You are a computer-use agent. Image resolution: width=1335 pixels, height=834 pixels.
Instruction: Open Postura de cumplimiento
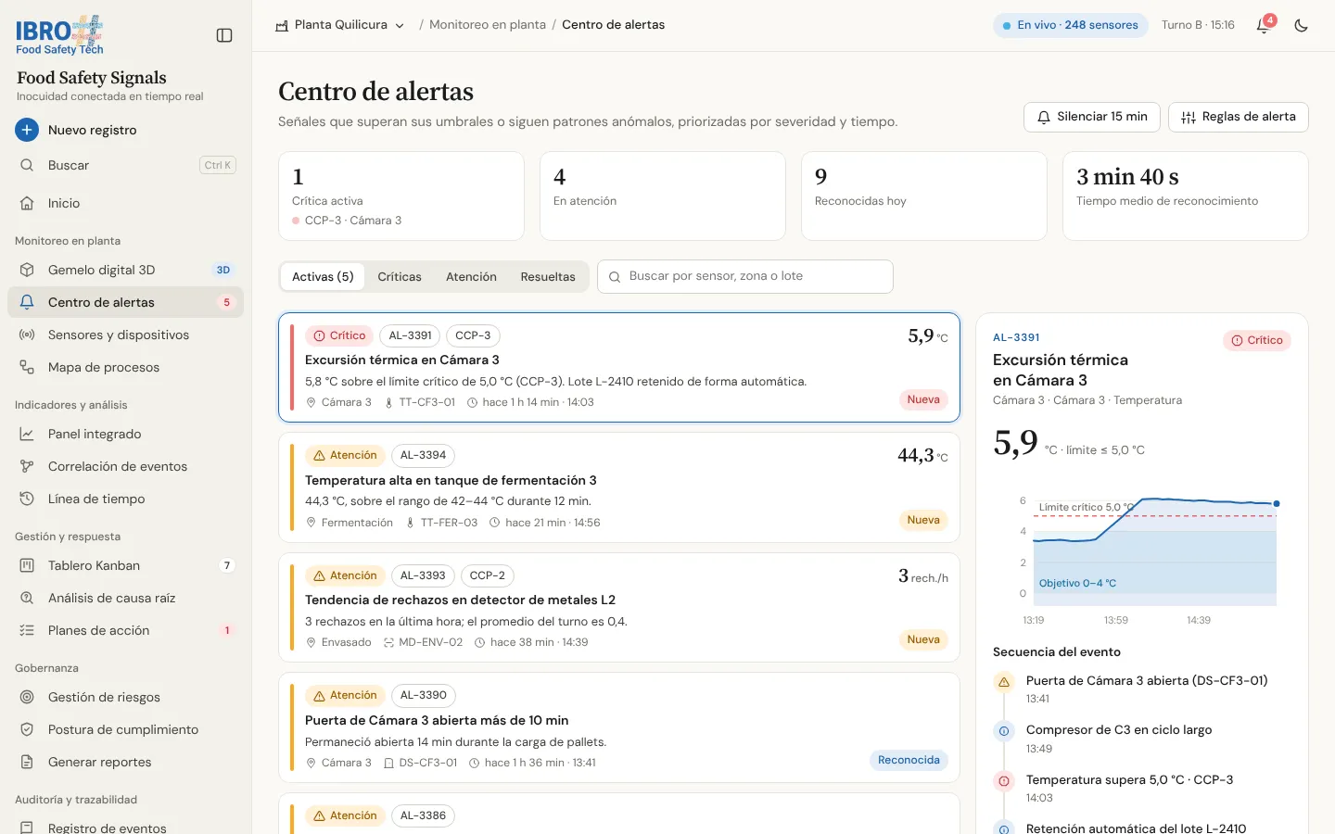[x=126, y=729]
